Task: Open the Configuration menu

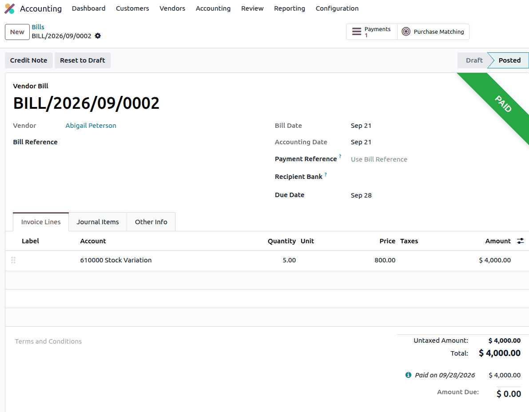Action: [x=337, y=8]
